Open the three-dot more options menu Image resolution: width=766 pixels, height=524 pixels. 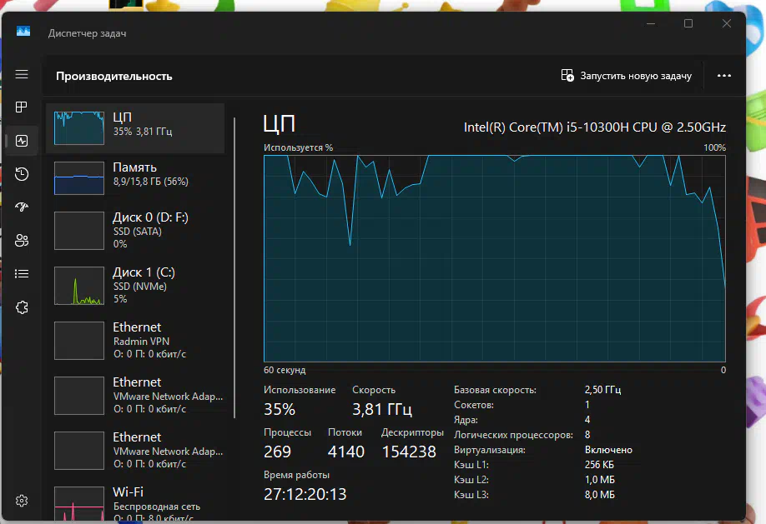pyautogui.click(x=724, y=76)
